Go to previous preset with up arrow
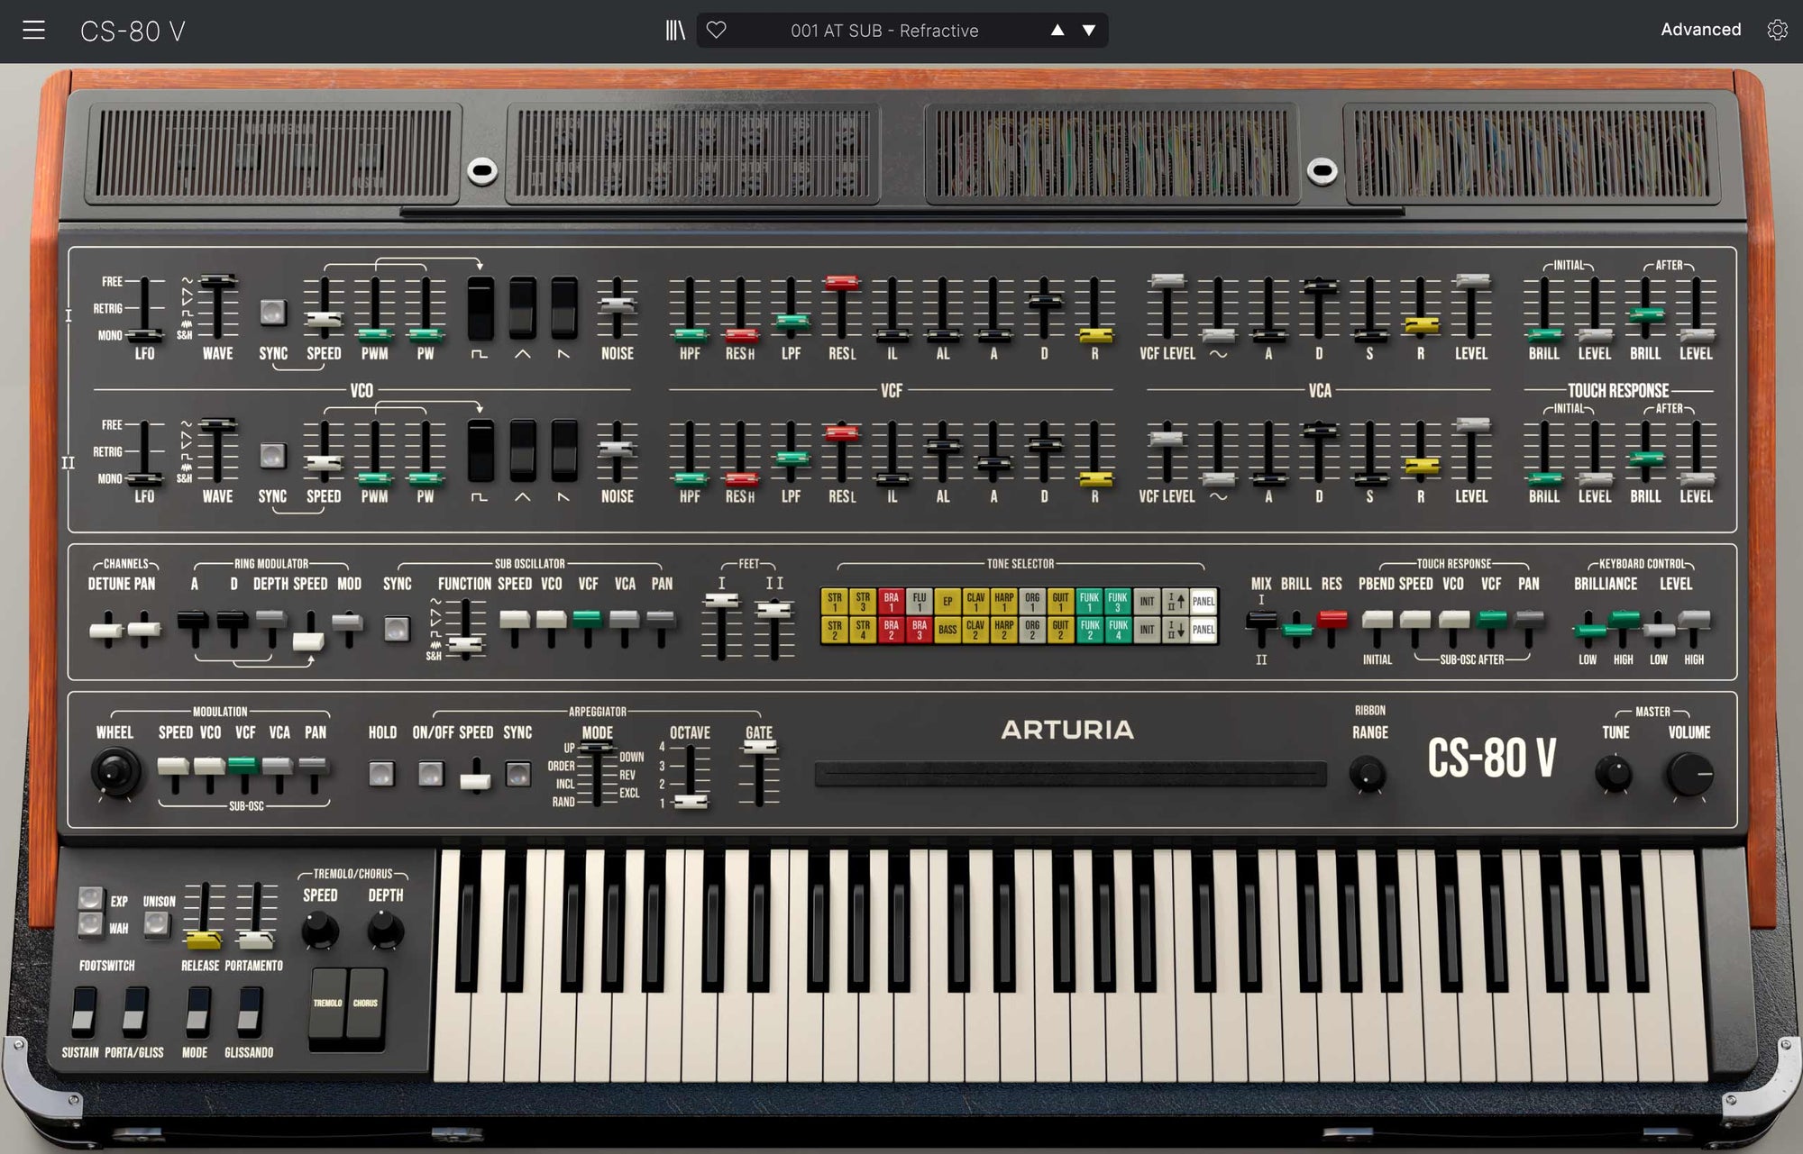The width and height of the screenshot is (1803, 1154). point(1057,30)
